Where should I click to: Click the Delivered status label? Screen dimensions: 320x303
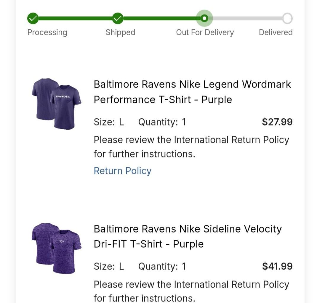click(x=276, y=32)
